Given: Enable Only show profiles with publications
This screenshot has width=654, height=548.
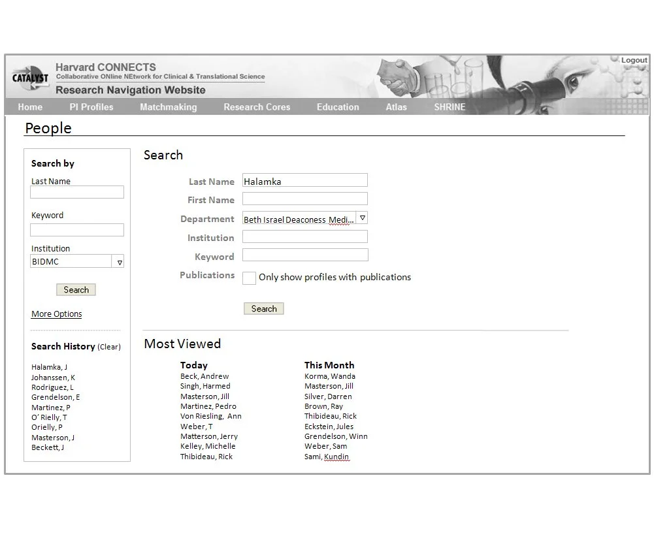Looking at the screenshot, I should click(249, 278).
